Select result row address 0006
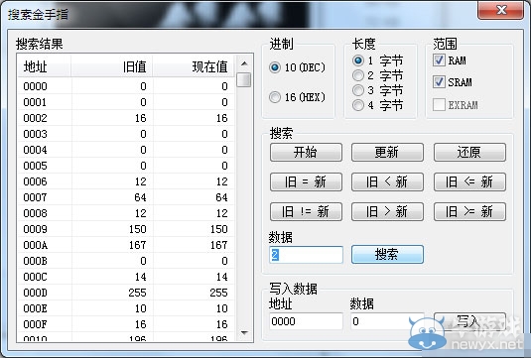The height and width of the screenshot is (358, 531). click(x=126, y=181)
